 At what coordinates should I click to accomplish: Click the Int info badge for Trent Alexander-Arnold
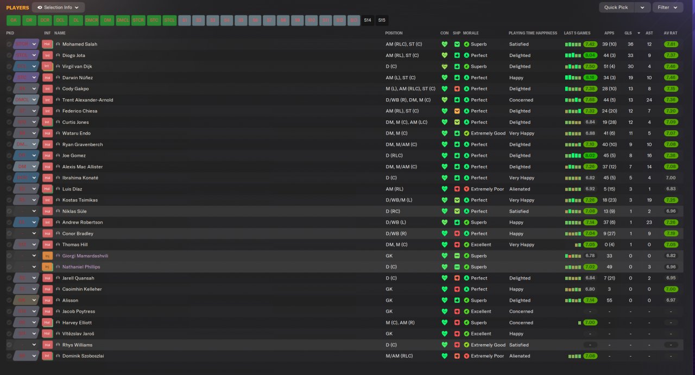click(x=47, y=100)
